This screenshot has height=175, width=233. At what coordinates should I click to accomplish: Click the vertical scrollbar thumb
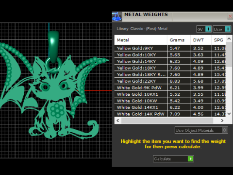229,54
